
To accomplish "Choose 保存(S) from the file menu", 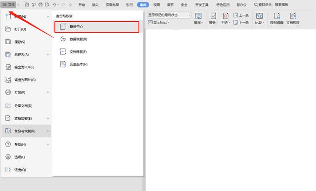I will [x=26, y=42].
